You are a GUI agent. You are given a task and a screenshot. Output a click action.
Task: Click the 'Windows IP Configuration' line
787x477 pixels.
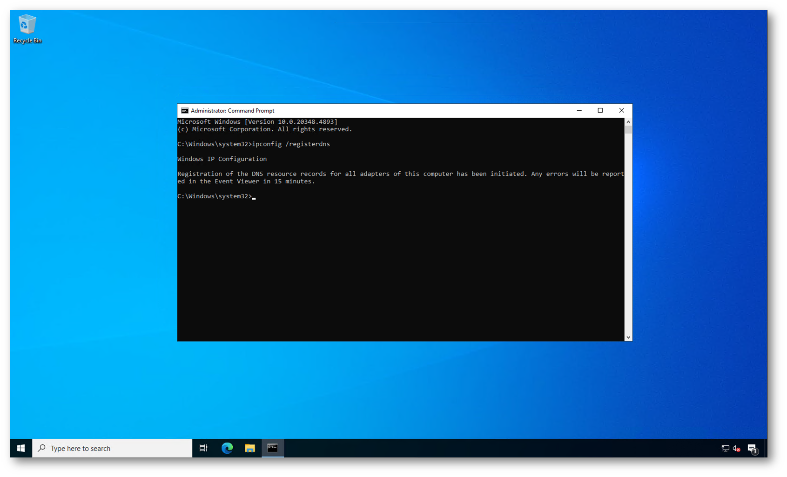pos(222,159)
